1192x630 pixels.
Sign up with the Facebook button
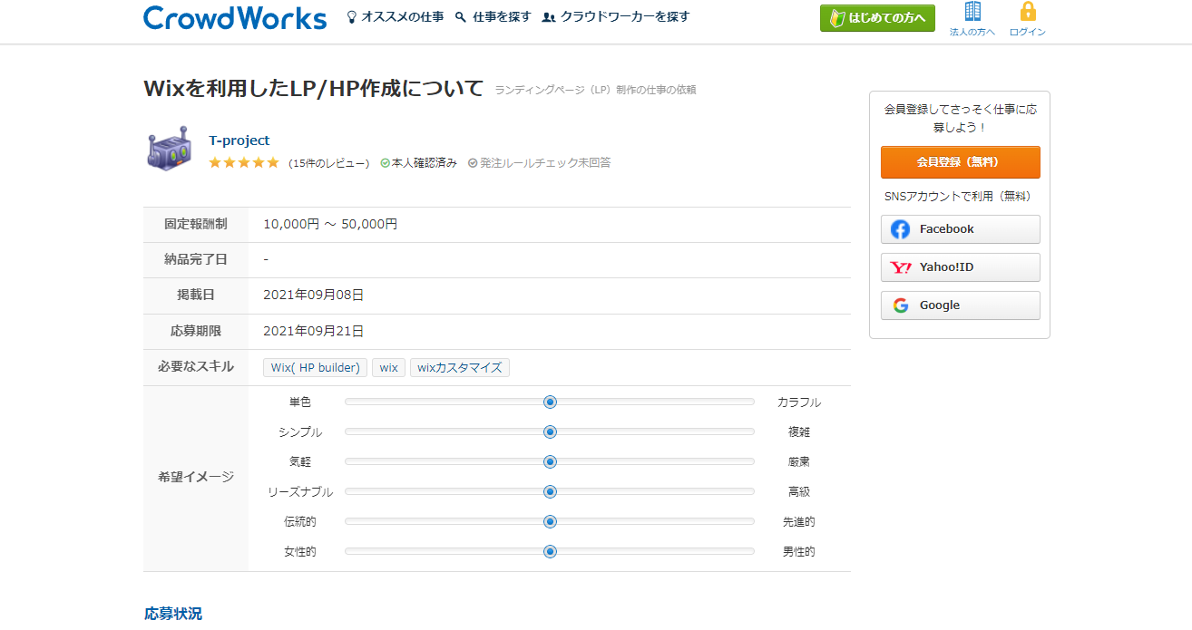961,229
